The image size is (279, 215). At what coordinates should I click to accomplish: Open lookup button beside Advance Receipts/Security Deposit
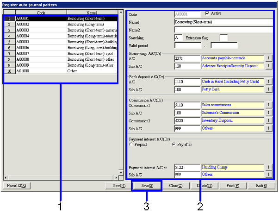click(268, 66)
